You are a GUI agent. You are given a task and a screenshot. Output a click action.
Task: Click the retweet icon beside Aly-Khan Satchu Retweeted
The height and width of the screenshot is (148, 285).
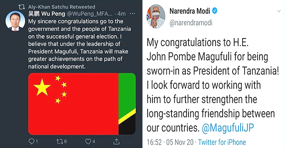click(21, 7)
